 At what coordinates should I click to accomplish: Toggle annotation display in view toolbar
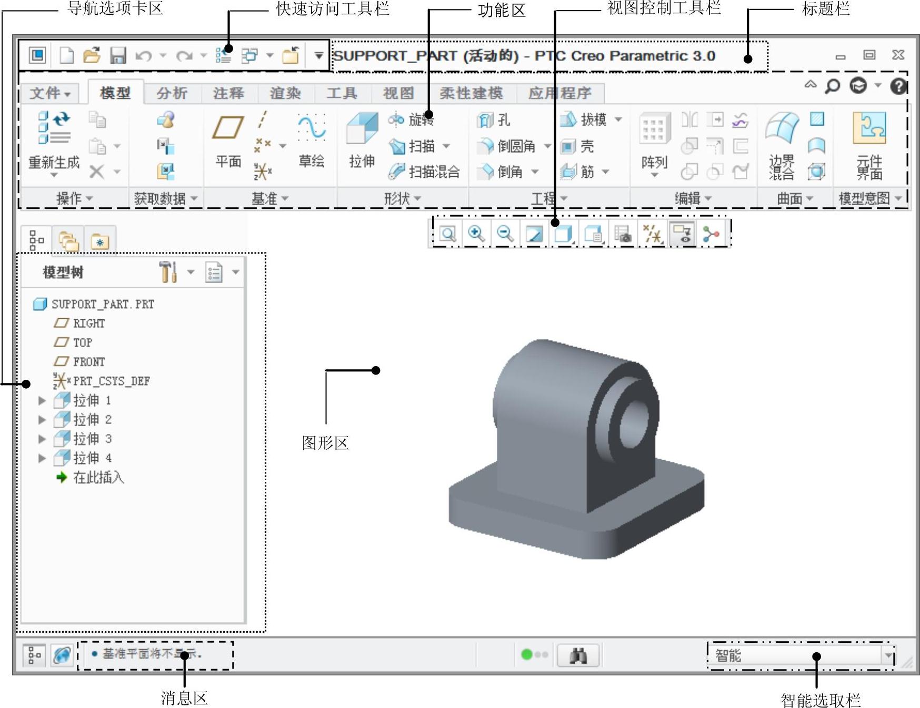682,234
